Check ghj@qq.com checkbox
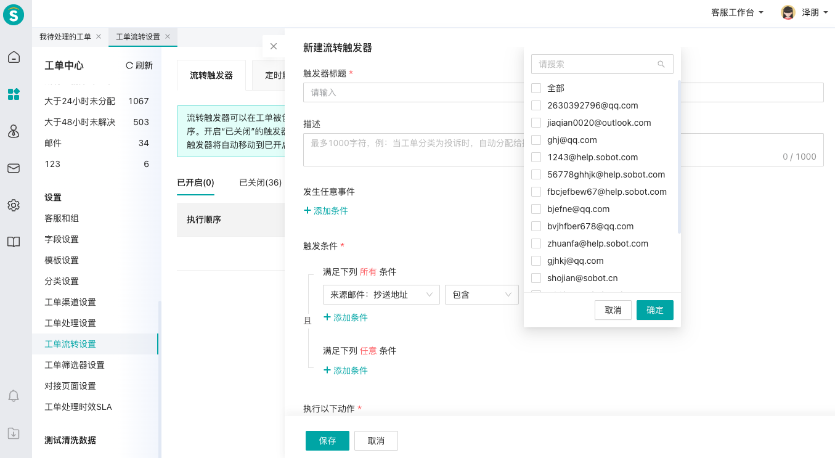The height and width of the screenshot is (458, 835). (x=536, y=140)
